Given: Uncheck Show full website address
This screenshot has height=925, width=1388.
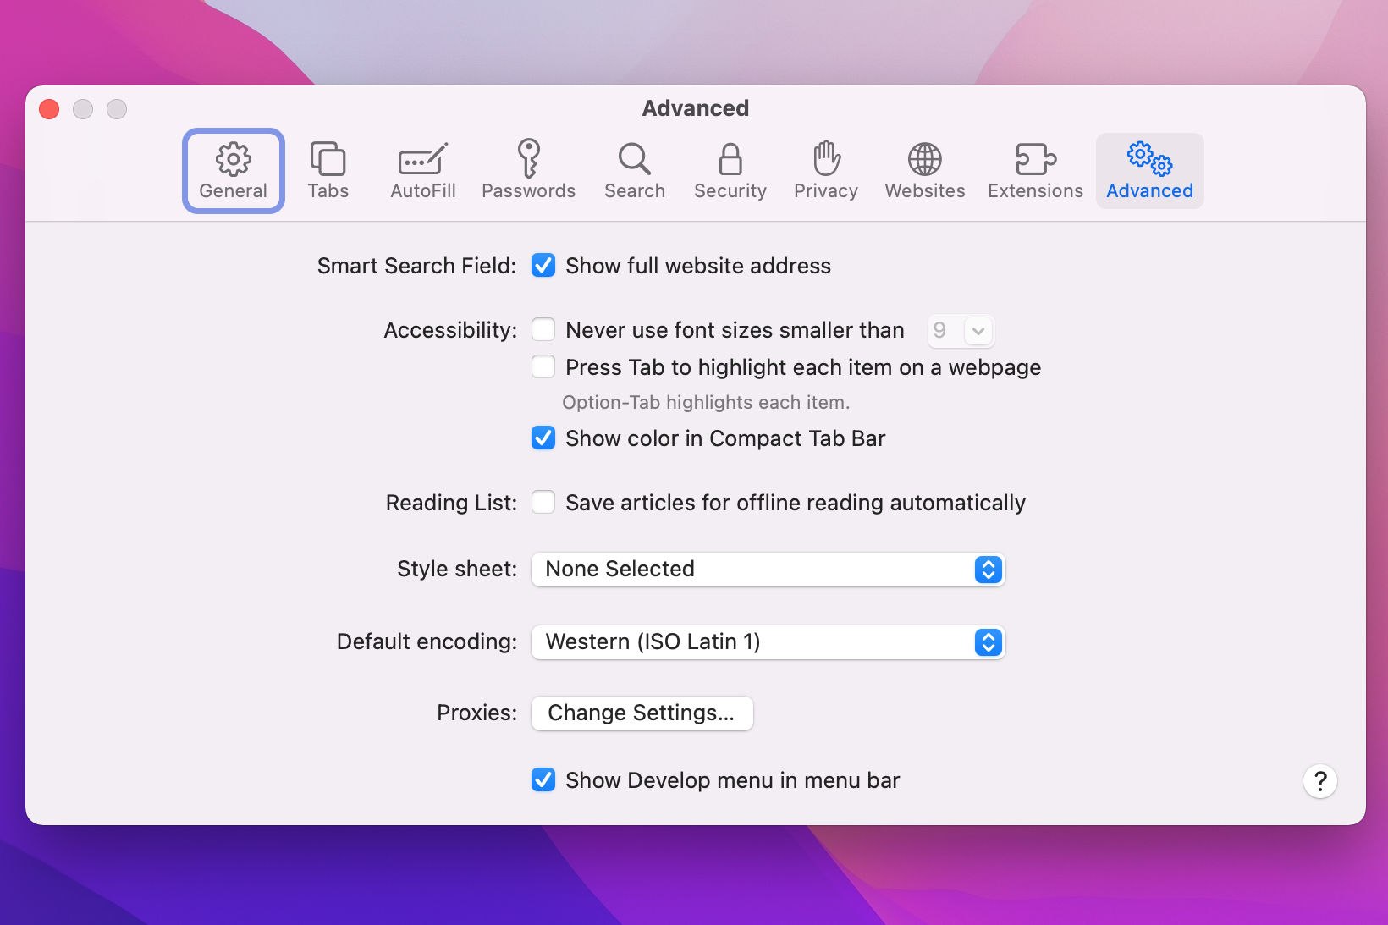Looking at the screenshot, I should (543, 266).
